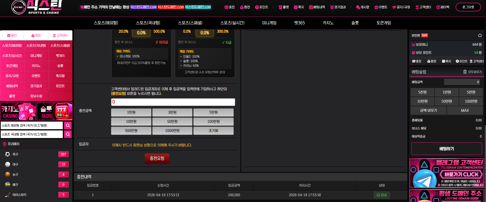Add 1000만원 to deposit amount
Image resolution: width=486 pixels, height=202 pixels.
click(x=172, y=131)
